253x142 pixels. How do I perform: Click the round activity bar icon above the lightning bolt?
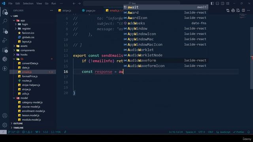5,59
